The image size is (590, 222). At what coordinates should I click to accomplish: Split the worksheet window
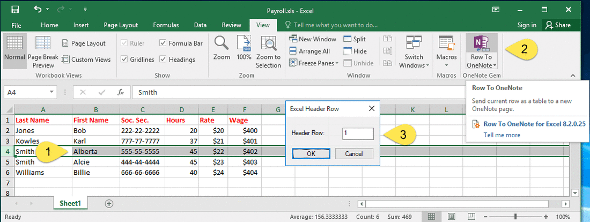point(355,39)
